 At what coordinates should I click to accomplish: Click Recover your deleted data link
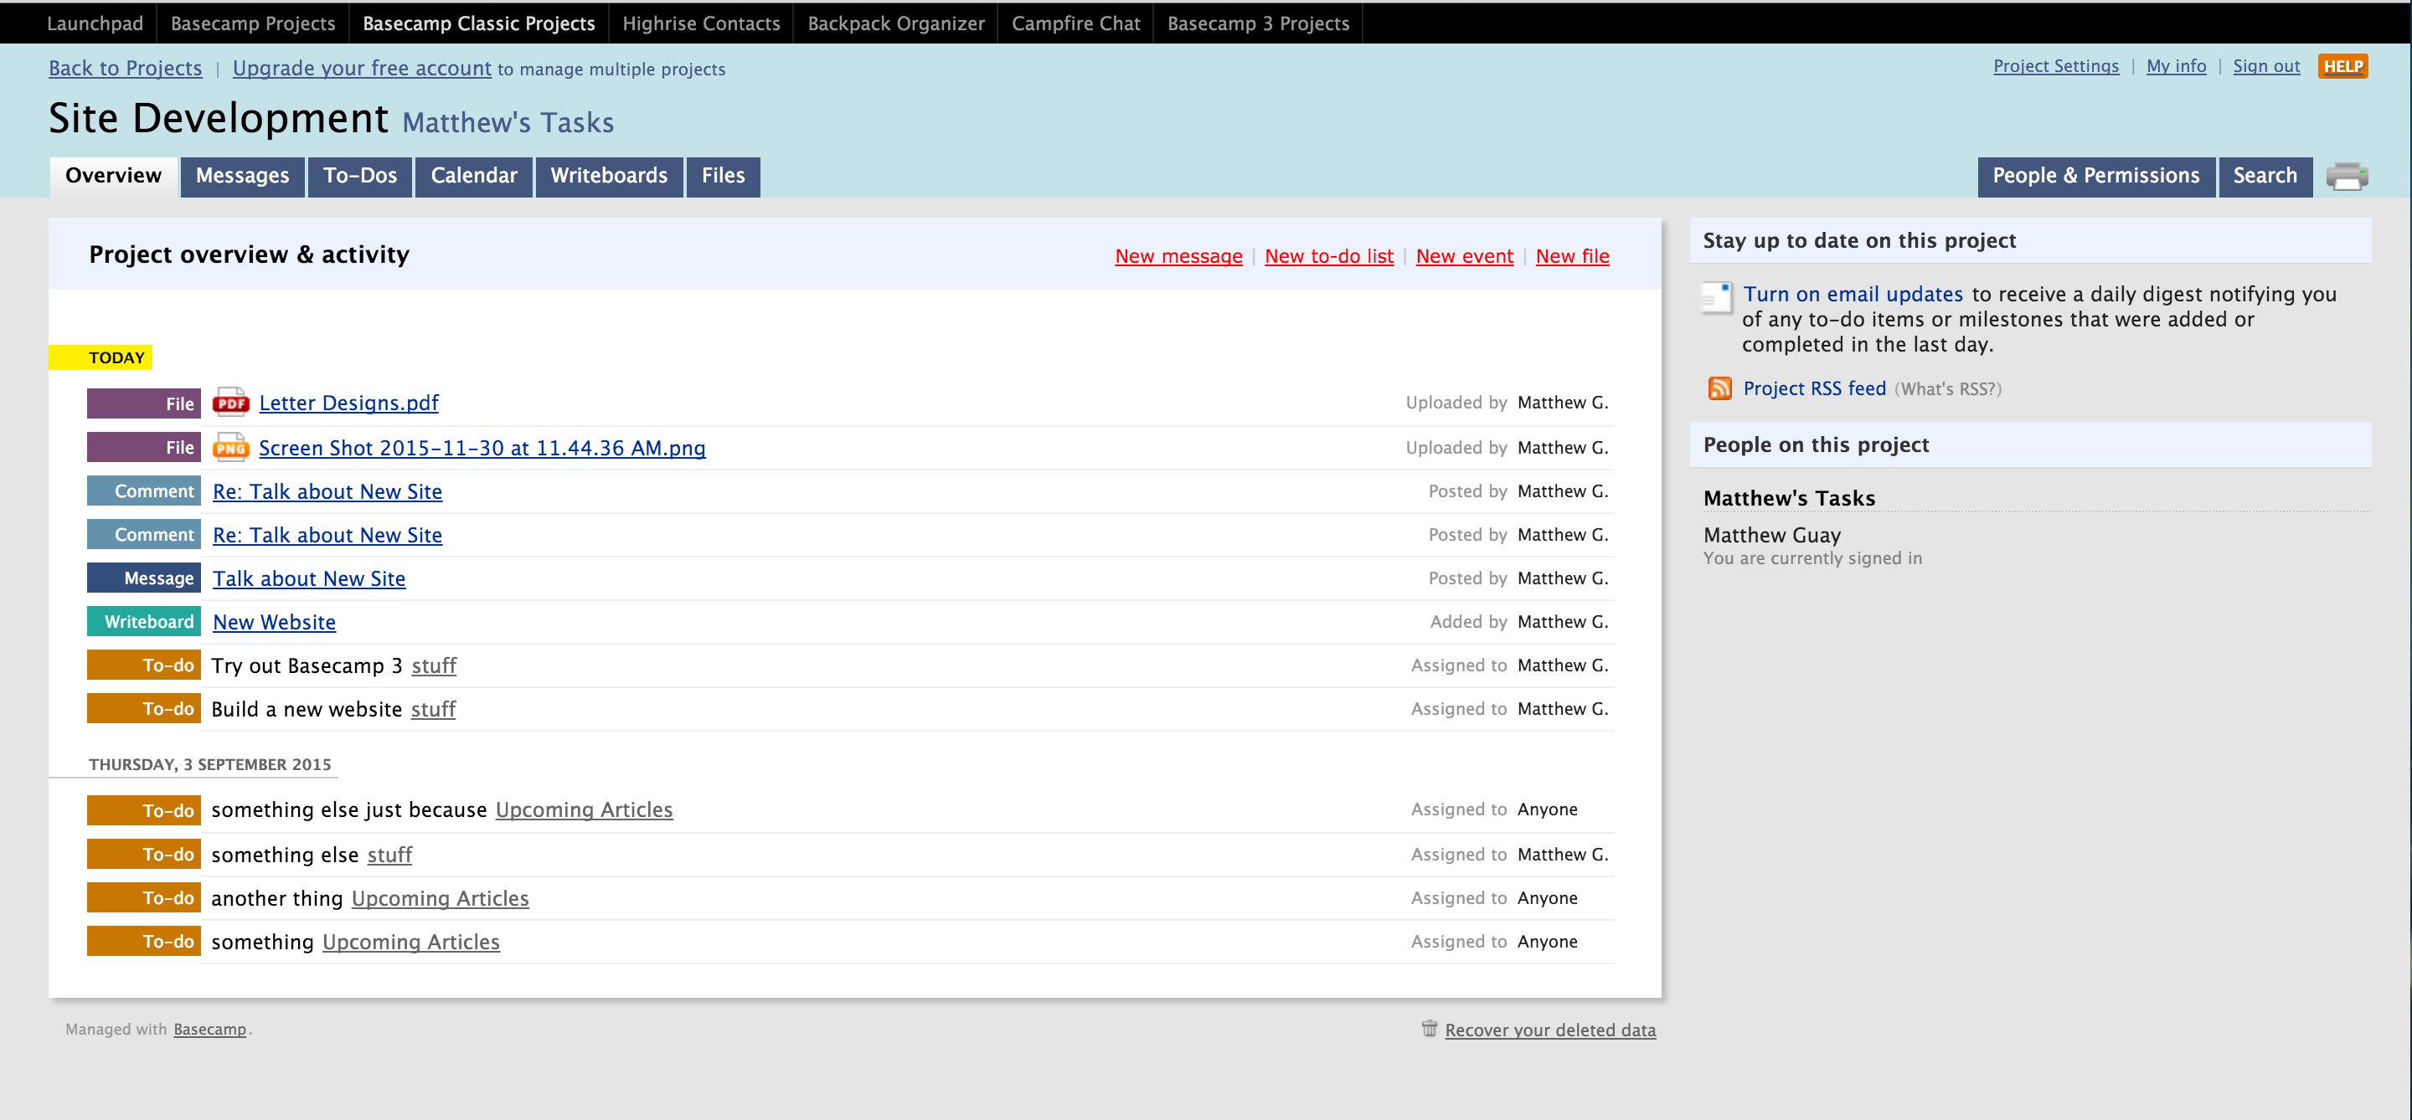click(1549, 1030)
